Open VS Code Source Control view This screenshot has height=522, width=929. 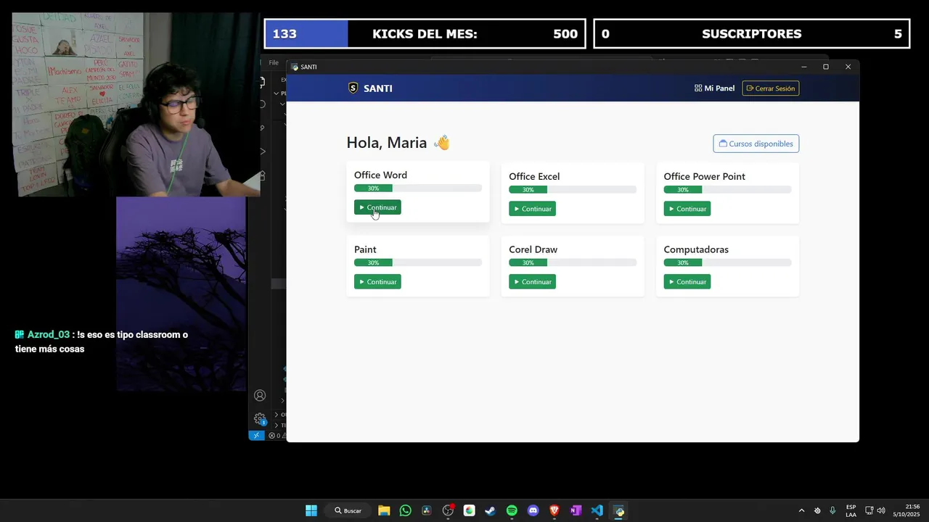(x=261, y=128)
